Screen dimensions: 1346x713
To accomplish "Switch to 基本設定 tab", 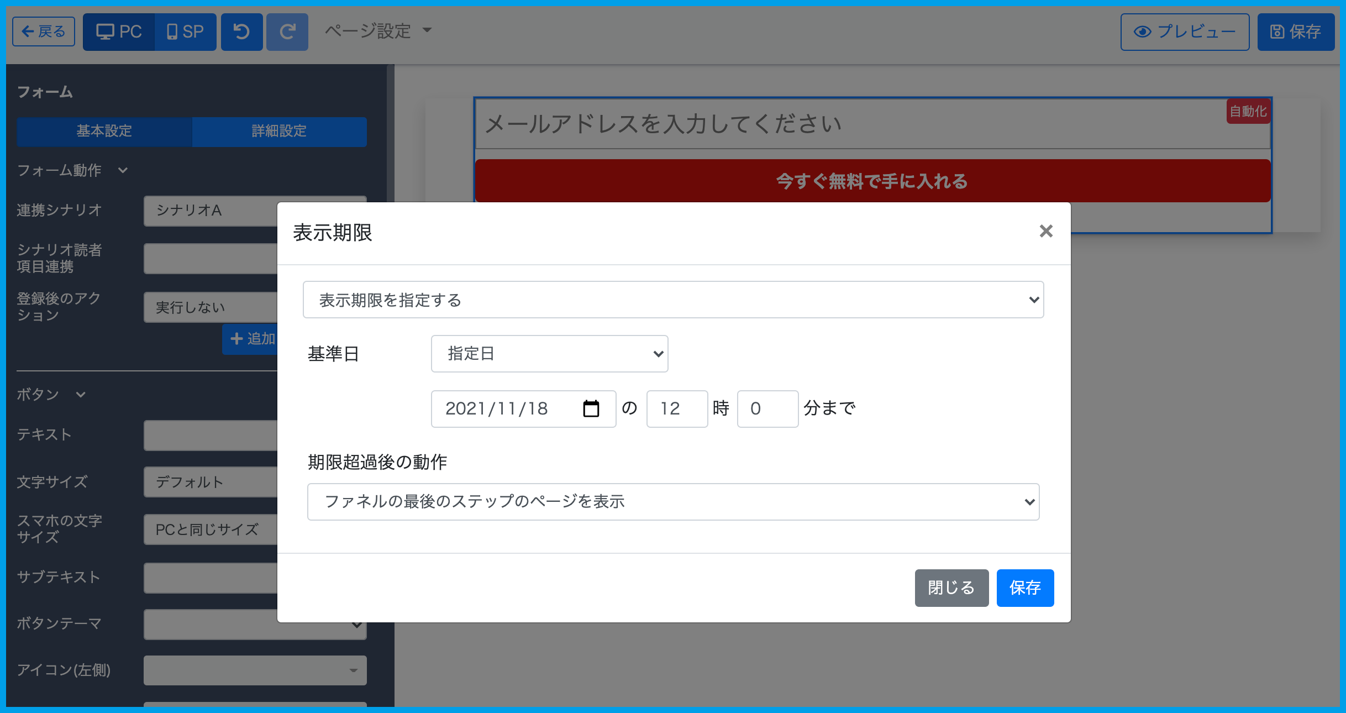I will [104, 131].
